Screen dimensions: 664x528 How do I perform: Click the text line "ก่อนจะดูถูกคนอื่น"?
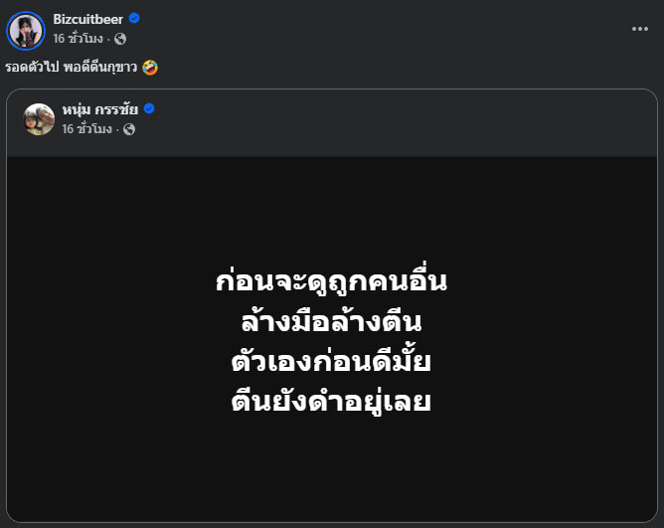pyautogui.click(x=332, y=281)
